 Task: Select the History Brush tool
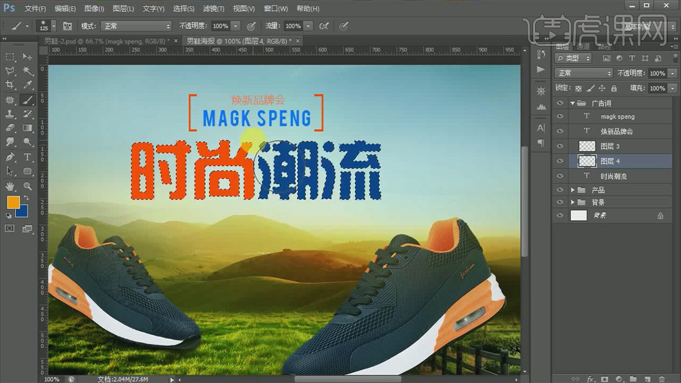[x=28, y=114]
